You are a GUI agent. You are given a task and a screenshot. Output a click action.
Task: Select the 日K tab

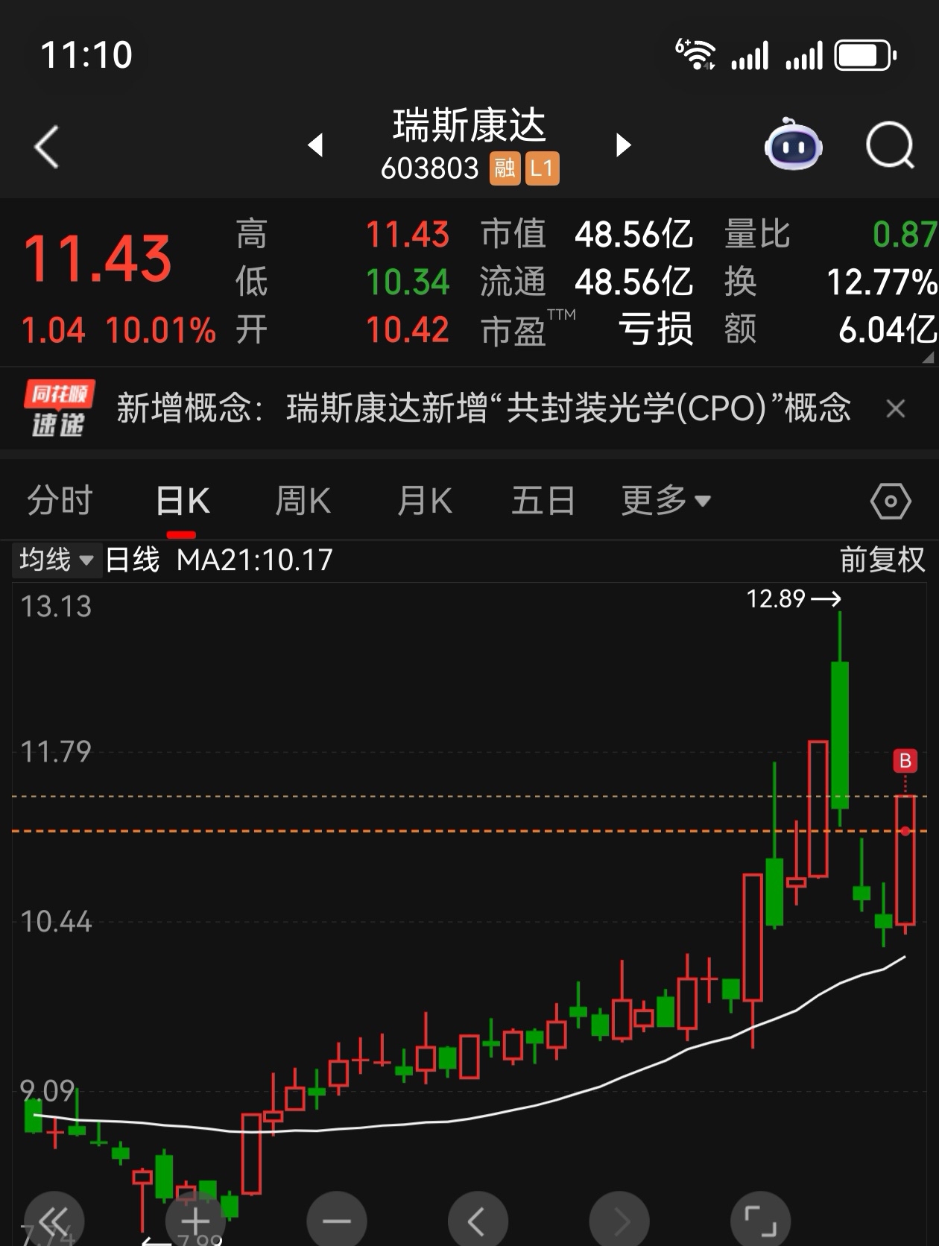tap(183, 501)
